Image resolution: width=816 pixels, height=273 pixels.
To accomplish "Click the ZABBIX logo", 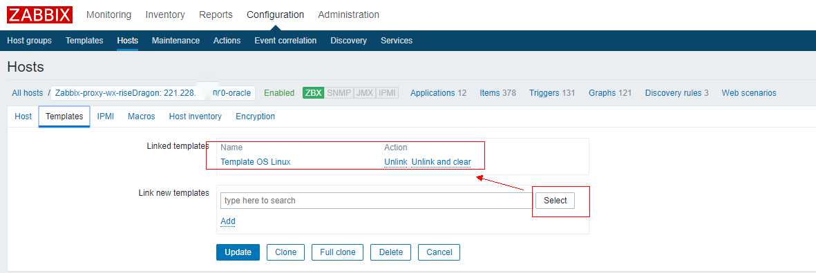I will point(39,14).
